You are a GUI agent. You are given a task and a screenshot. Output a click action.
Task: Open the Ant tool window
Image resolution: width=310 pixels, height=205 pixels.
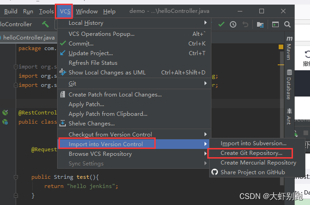click(x=289, y=116)
